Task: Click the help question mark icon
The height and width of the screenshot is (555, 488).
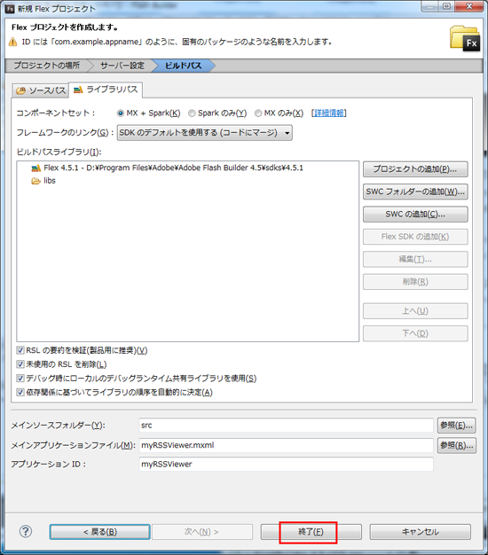Action: [26, 531]
